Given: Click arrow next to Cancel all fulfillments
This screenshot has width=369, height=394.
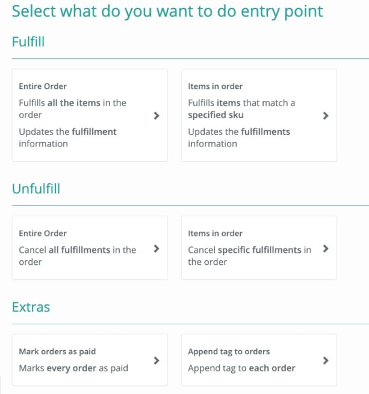Looking at the screenshot, I should pos(157,249).
